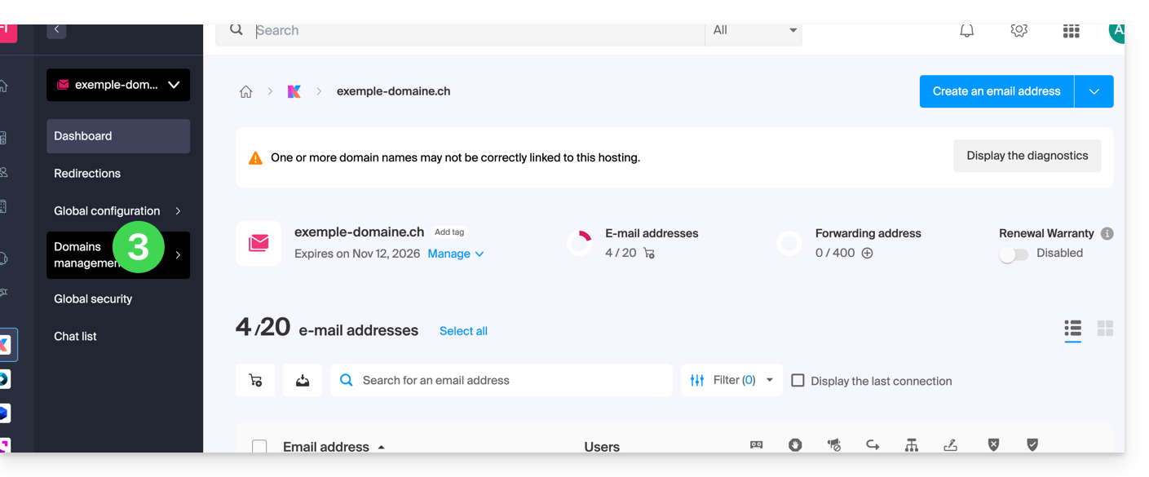
Task: Click Display the diagnostics button
Action: pos(1027,156)
